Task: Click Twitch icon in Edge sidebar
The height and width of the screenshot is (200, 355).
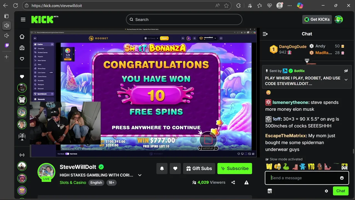Action: [x=7, y=45]
